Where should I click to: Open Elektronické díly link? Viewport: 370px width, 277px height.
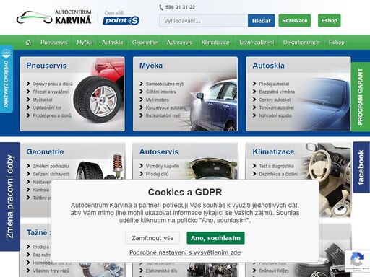pos(161,271)
